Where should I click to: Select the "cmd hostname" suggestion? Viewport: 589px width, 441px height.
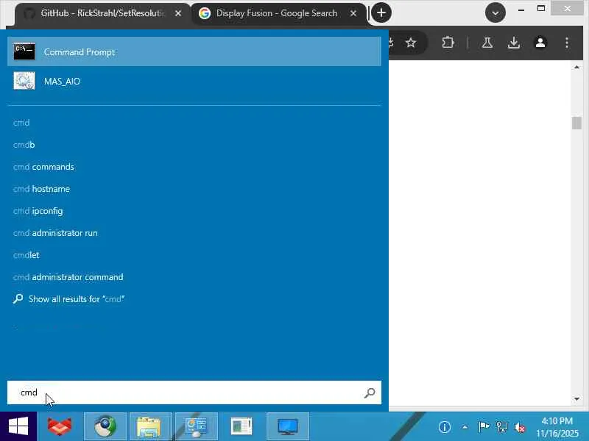[41, 189]
